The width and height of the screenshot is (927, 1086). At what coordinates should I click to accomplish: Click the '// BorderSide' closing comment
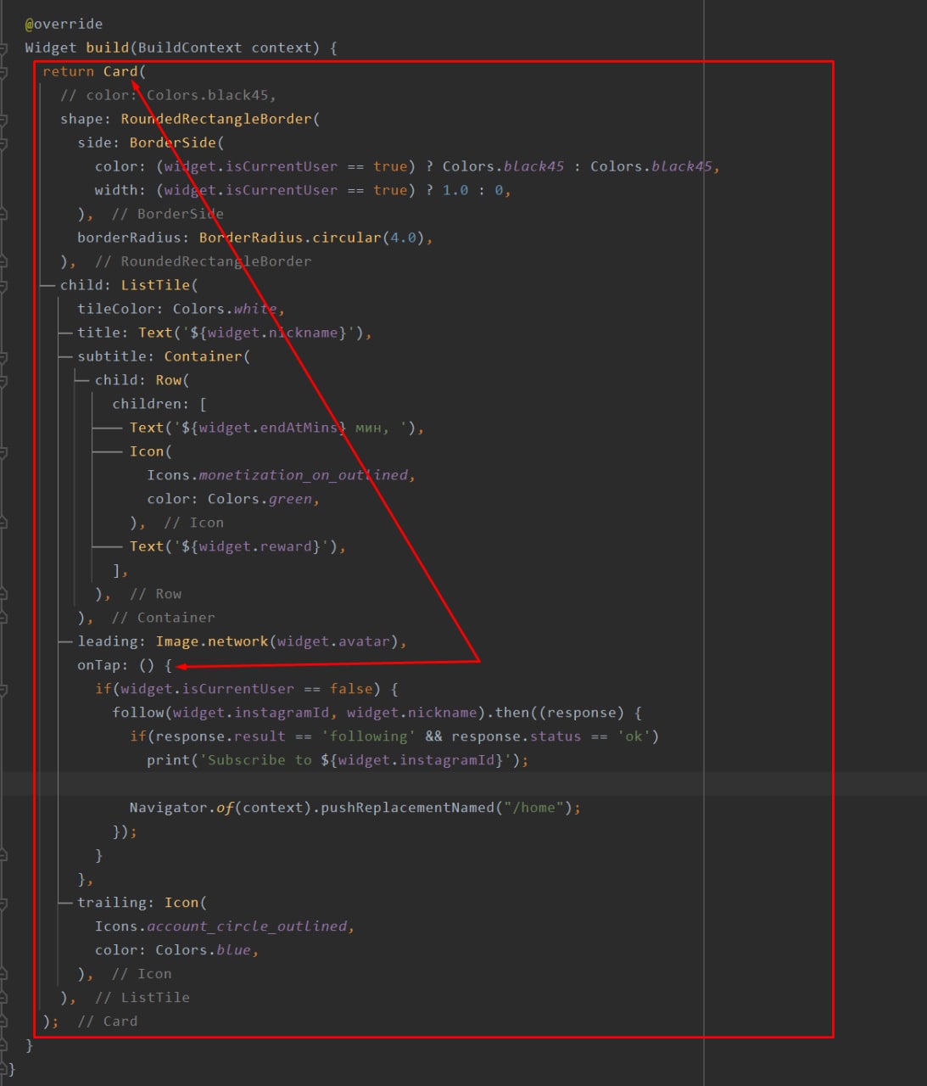[x=168, y=214]
